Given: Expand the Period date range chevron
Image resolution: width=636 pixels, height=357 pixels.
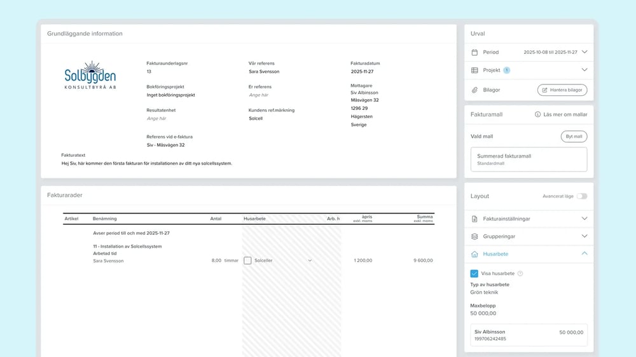Looking at the screenshot, I should tap(584, 52).
